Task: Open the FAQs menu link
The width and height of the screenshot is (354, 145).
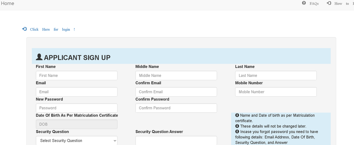Action: point(314,3)
